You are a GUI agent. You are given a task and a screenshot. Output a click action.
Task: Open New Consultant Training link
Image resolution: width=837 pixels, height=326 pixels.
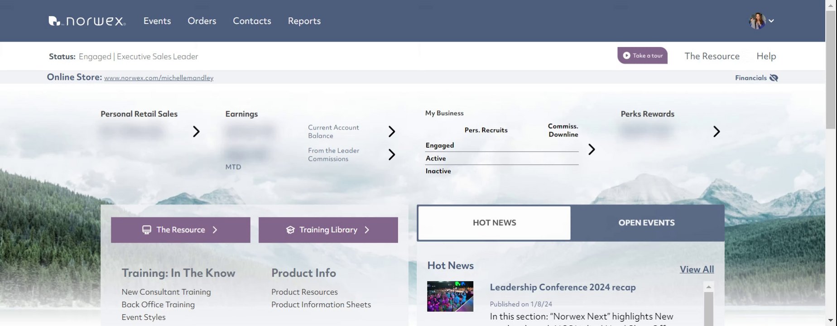[x=166, y=292]
